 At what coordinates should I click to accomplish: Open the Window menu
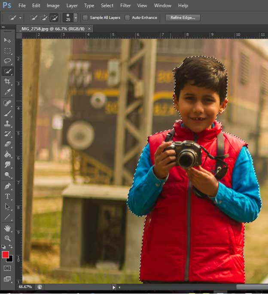pos(163,6)
